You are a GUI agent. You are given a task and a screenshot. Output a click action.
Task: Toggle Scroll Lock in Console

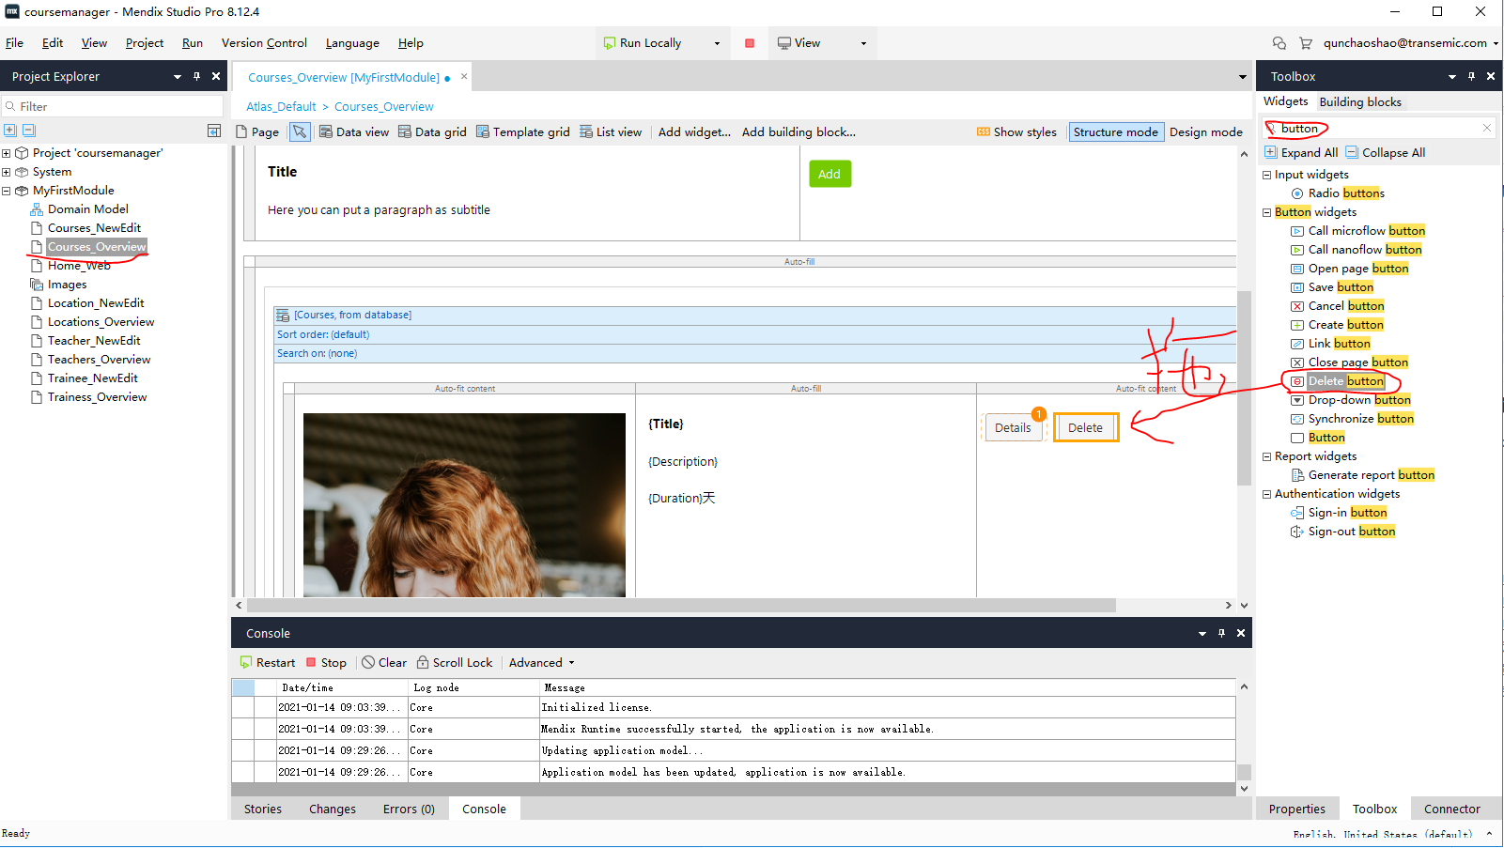tap(455, 663)
